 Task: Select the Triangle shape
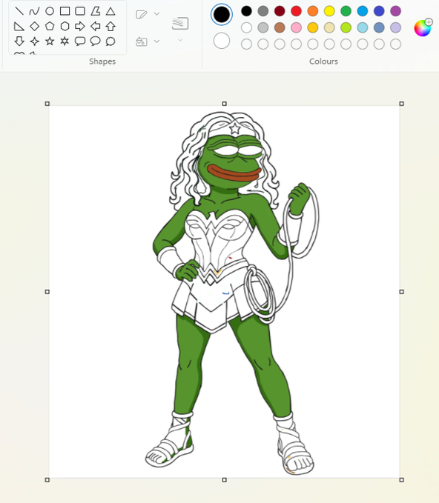(110, 11)
